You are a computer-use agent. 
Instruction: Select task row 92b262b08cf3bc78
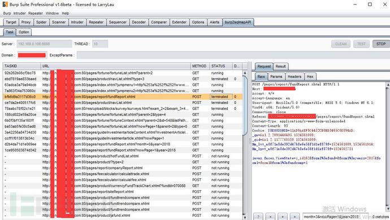[123, 73]
